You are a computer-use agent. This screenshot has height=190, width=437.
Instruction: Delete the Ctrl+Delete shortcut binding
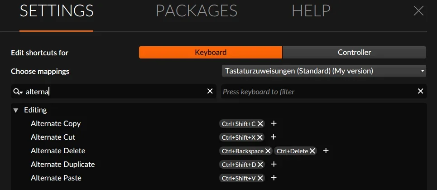click(x=312, y=151)
